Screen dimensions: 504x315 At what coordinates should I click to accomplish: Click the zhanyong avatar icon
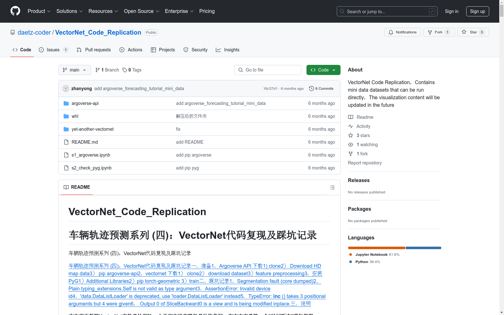(x=66, y=89)
